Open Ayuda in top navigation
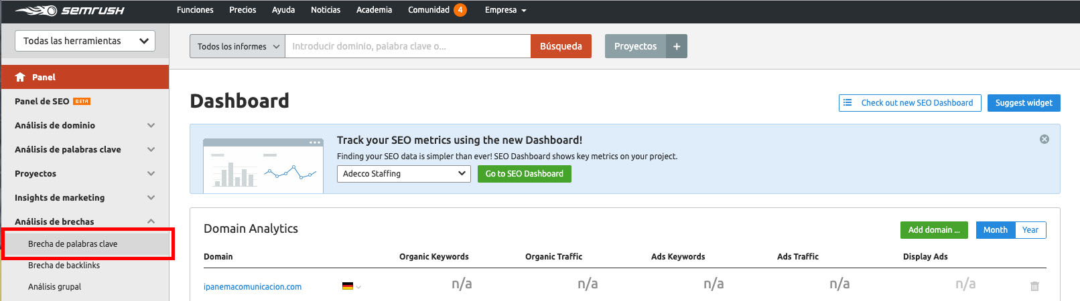This screenshot has width=1080, height=301. [x=283, y=10]
